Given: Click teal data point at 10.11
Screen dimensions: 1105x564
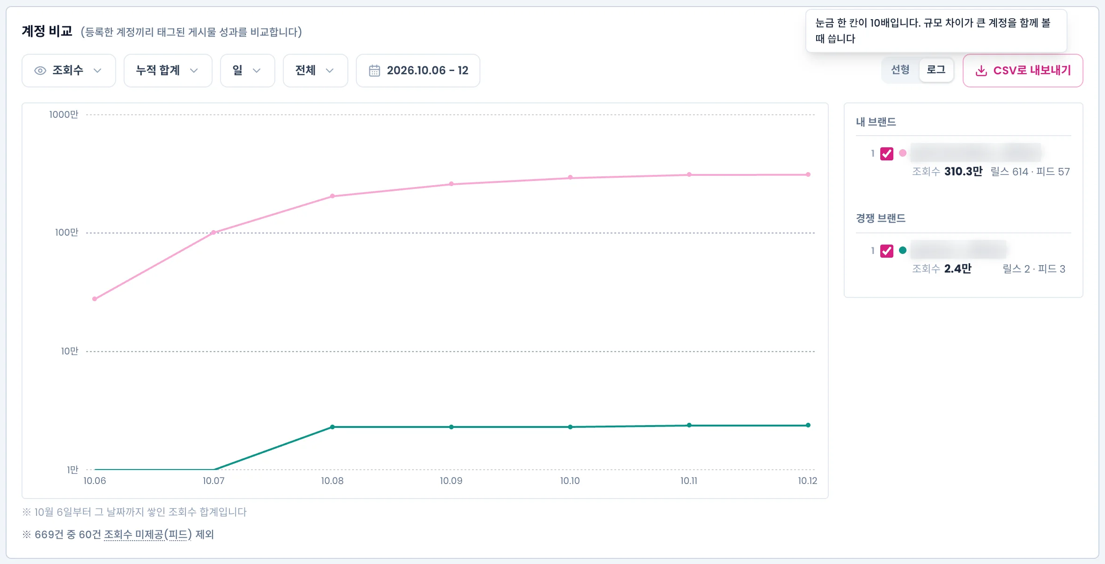Looking at the screenshot, I should 689,425.
